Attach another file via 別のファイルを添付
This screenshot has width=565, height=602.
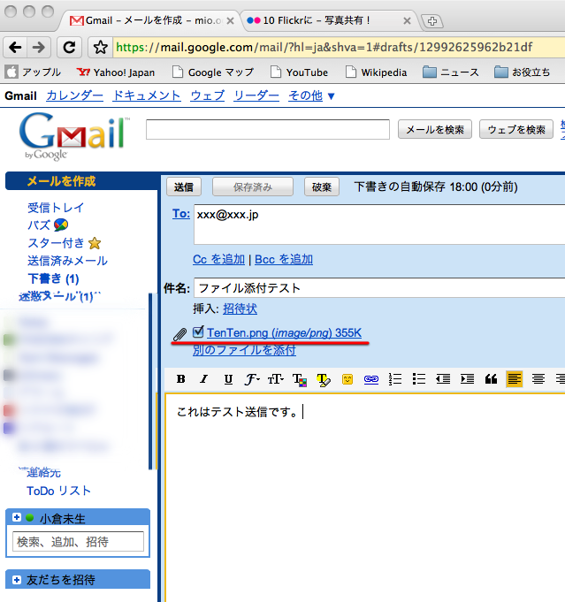(244, 350)
